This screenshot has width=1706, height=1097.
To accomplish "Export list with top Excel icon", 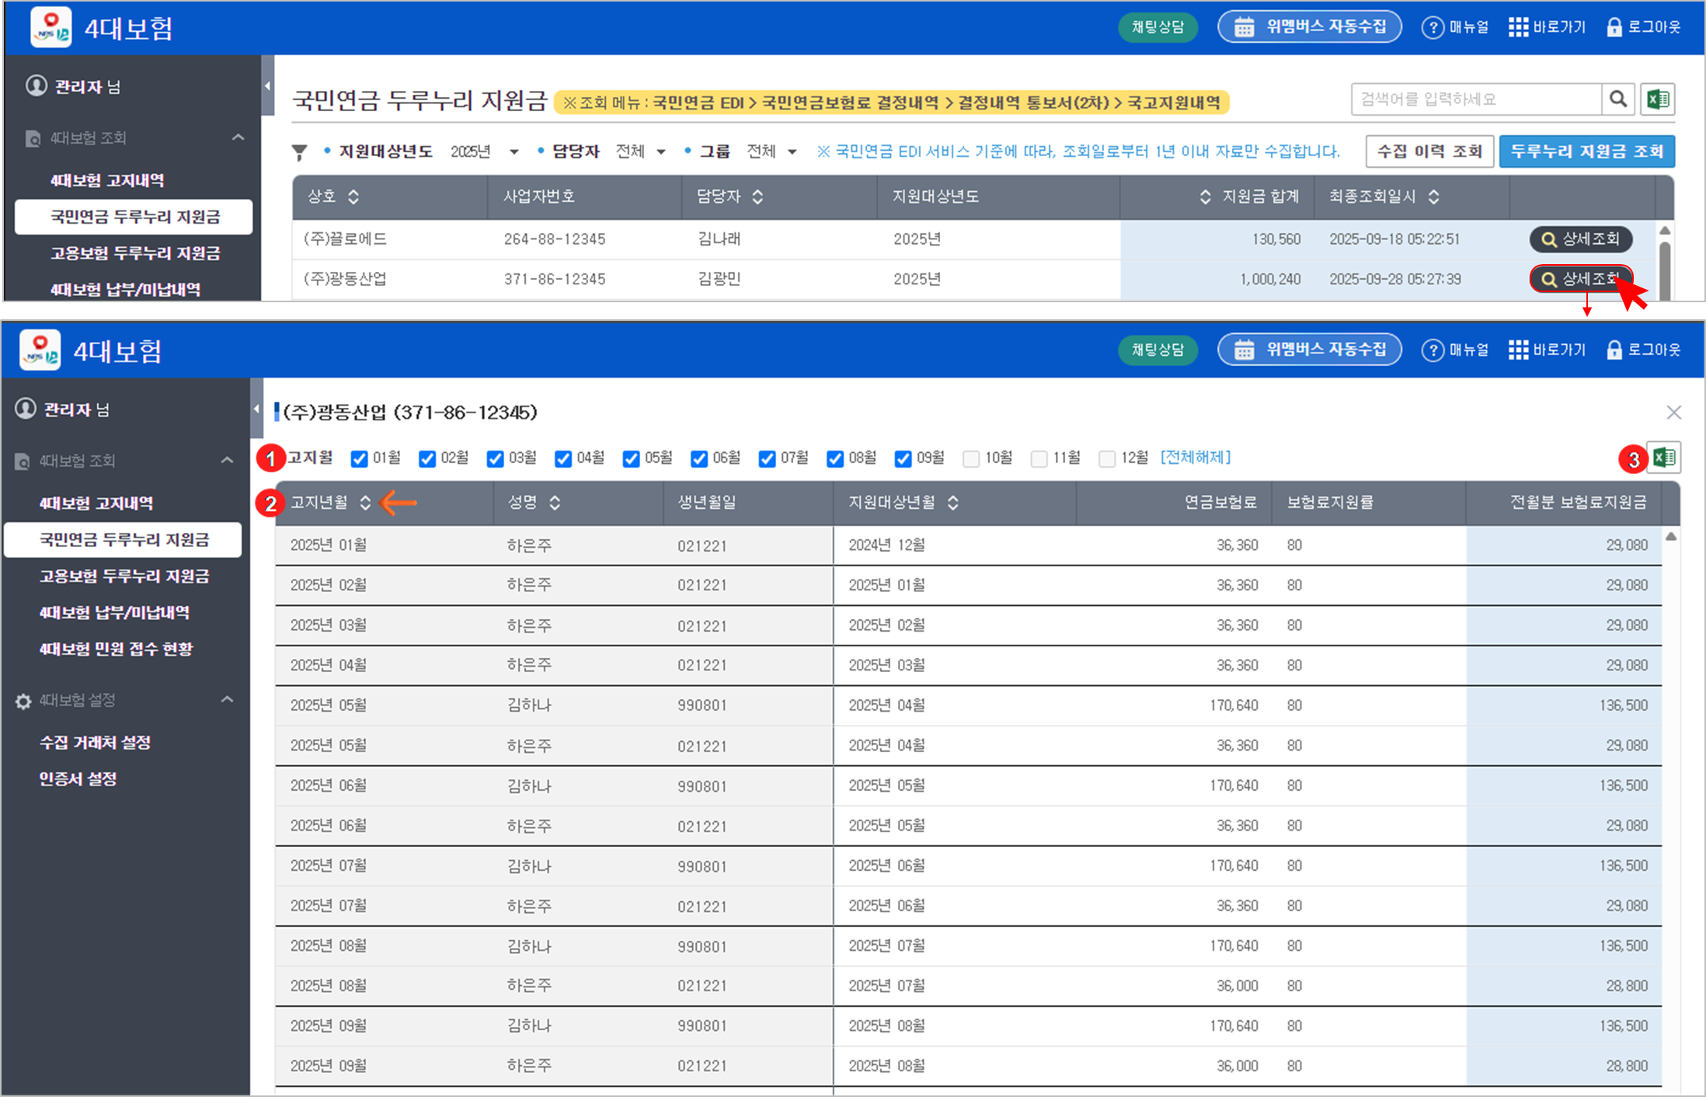I will [1658, 99].
